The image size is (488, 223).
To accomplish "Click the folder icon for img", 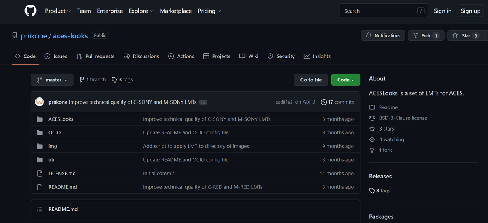I will [40, 146].
